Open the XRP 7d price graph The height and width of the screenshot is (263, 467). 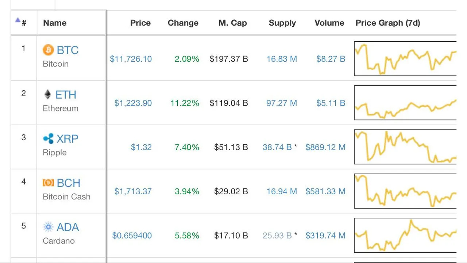(405, 147)
